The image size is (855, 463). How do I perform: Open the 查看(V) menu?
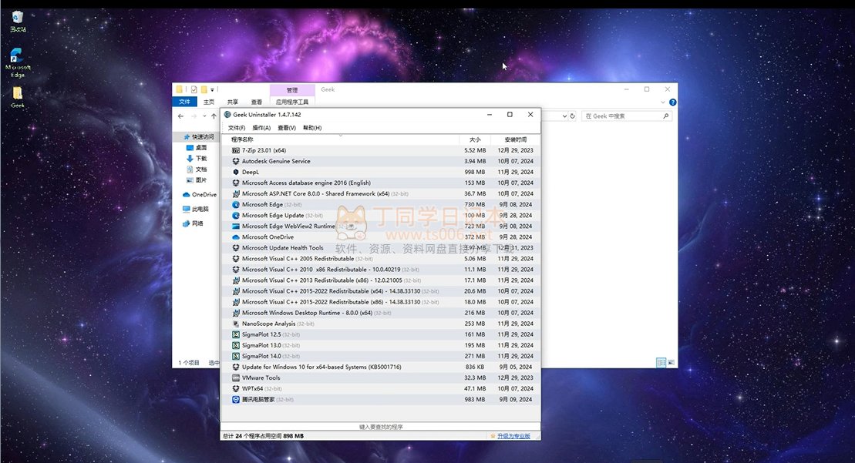point(287,128)
